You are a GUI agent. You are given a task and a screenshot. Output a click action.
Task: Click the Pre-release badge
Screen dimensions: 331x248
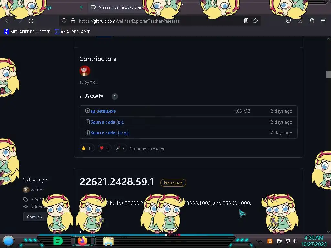173,183
